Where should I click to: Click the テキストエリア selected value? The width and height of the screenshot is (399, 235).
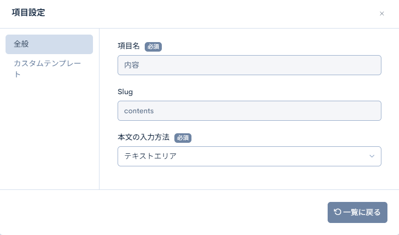[150, 156]
